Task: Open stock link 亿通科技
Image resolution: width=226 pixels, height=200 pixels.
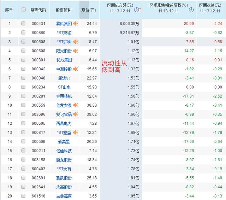Action: pyautogui.click(x=64, y=151)
